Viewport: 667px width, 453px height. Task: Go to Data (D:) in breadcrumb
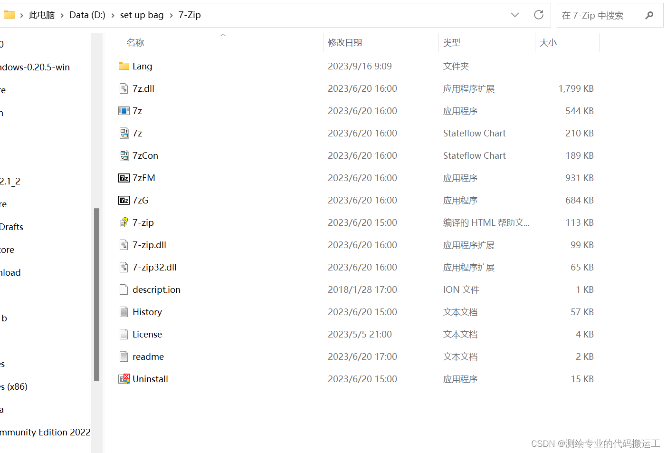pos(87,15)
